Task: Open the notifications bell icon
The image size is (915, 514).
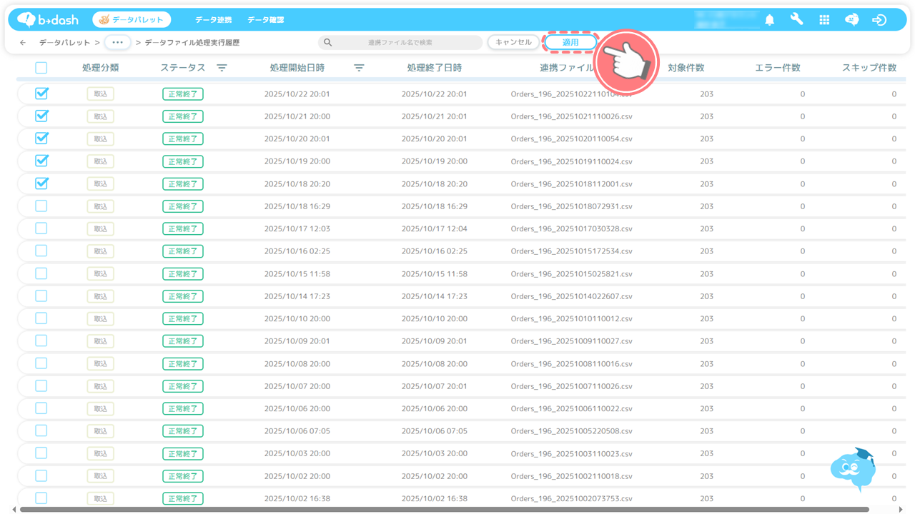Action: point(770,20)
